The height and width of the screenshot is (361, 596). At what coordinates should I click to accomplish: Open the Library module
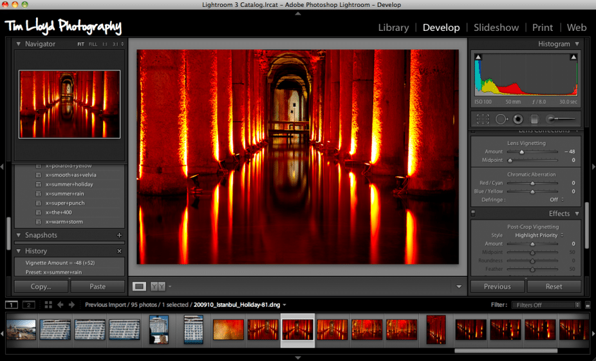coord(393,28)
